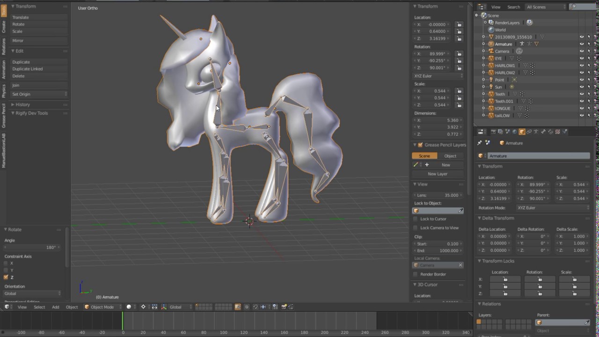Open the Object Constraints properties tab

pos(529,132)
